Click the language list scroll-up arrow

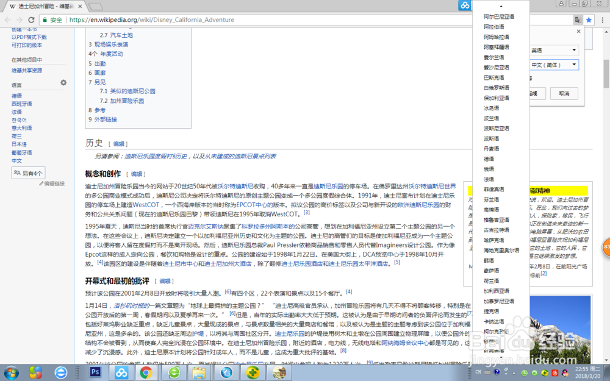501,6
